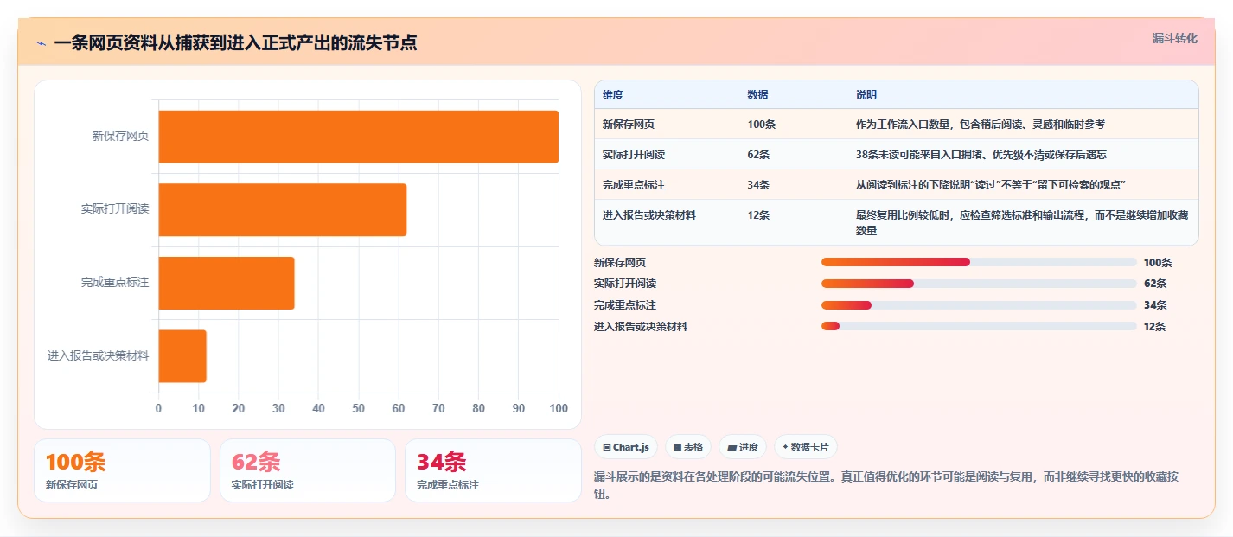Click the chart x-axis tick 30
The height and width of the screenshot is (537, 1233).
(278, 408)
